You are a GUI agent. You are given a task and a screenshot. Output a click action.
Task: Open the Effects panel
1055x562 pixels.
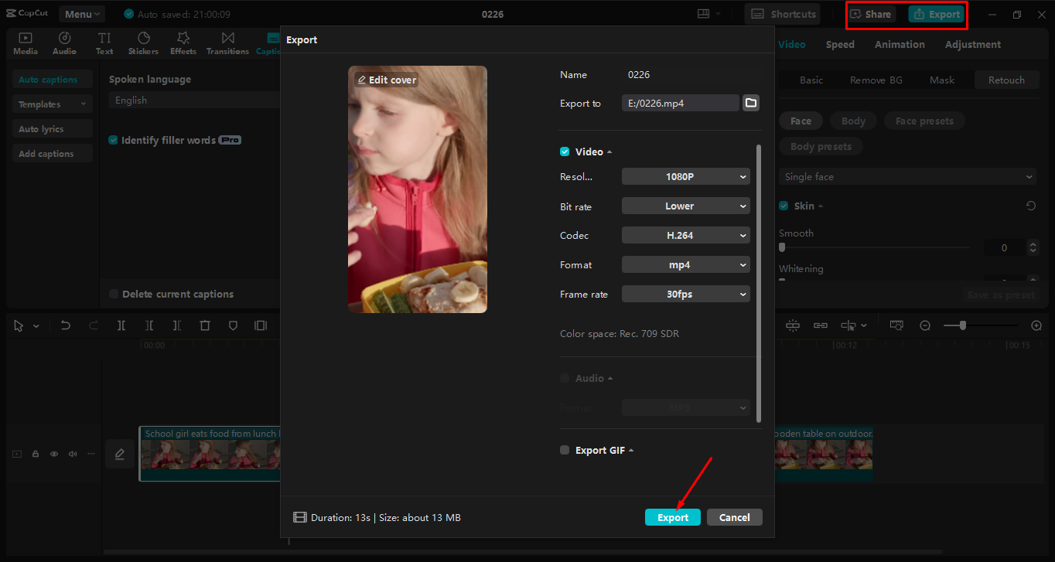(183, 43)
